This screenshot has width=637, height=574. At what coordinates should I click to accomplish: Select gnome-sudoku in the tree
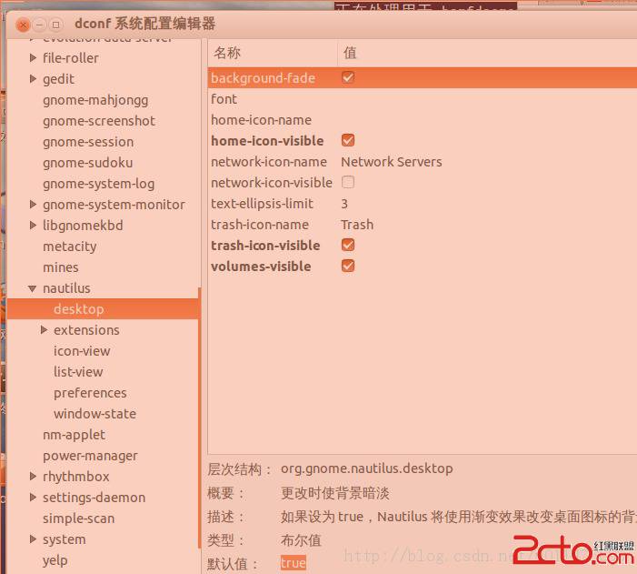pyautogui.click(x=88, y=163)
